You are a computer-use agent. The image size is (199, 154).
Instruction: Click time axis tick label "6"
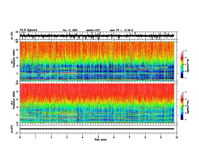click(114, 137)
